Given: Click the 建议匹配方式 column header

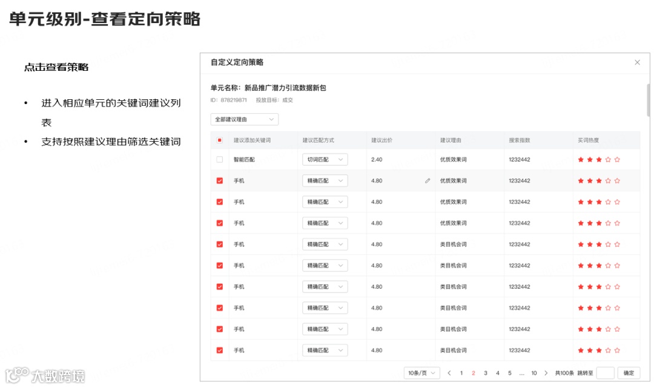Looking at the screenshot, I should click(x=319, y=140).
